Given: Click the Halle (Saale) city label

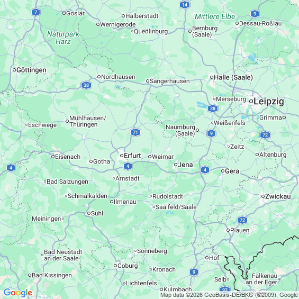Looking at the screenshot, I should click(x=233, y=77).
